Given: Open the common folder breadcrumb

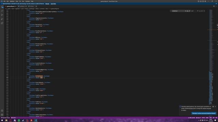Looking at the screenshot, I should [42, 8].
